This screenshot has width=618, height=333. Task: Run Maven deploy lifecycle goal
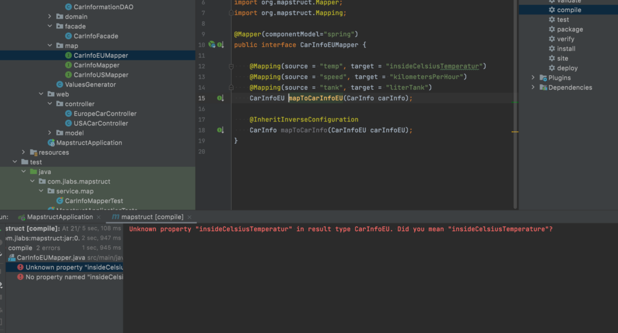[567, 68]
